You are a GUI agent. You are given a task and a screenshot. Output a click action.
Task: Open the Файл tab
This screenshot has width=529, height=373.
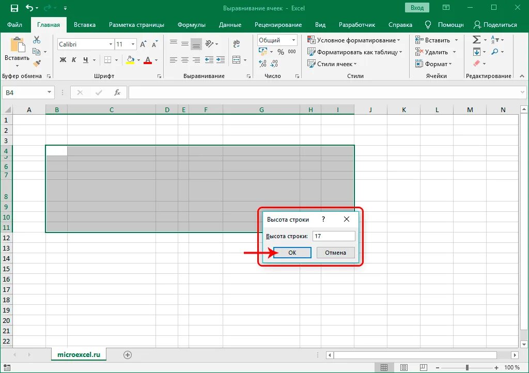[x=14, y=25]
